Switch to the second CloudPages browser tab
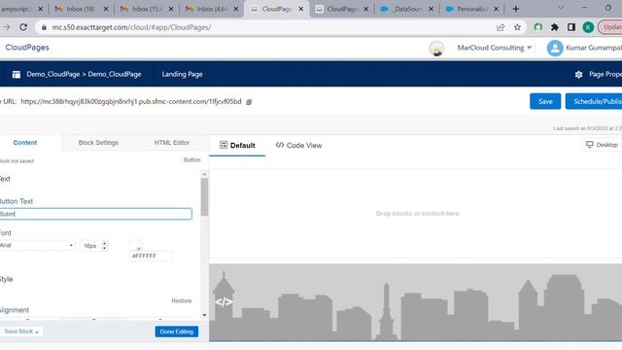This screenshot has width=622, height=350. (341, 9)
